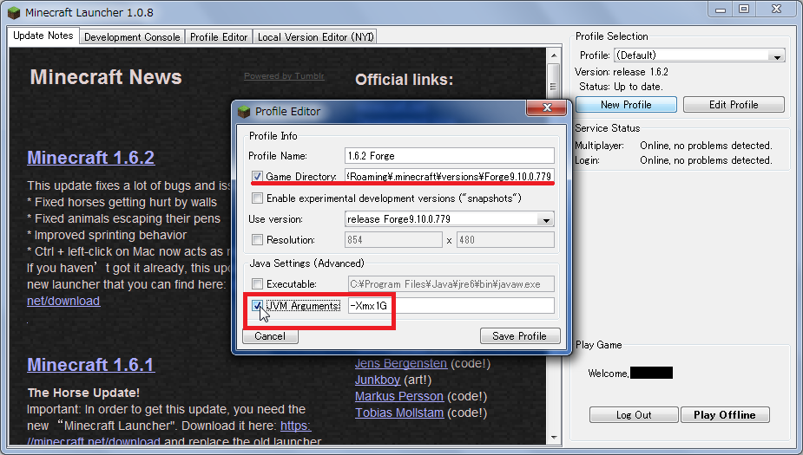Click the resolution height field 480
The image size is (803, 455).
click(505, 240)
